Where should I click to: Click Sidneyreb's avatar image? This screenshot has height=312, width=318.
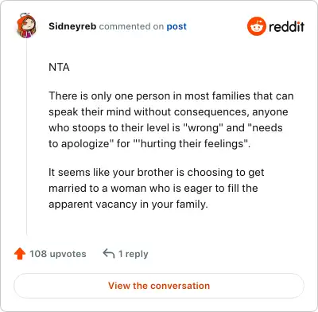click(26, 25)
